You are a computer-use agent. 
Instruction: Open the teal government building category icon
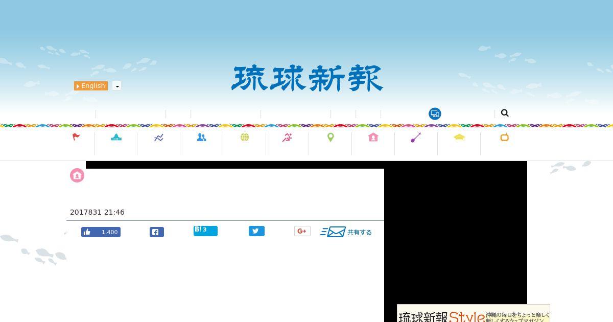[x=116, y=137]
